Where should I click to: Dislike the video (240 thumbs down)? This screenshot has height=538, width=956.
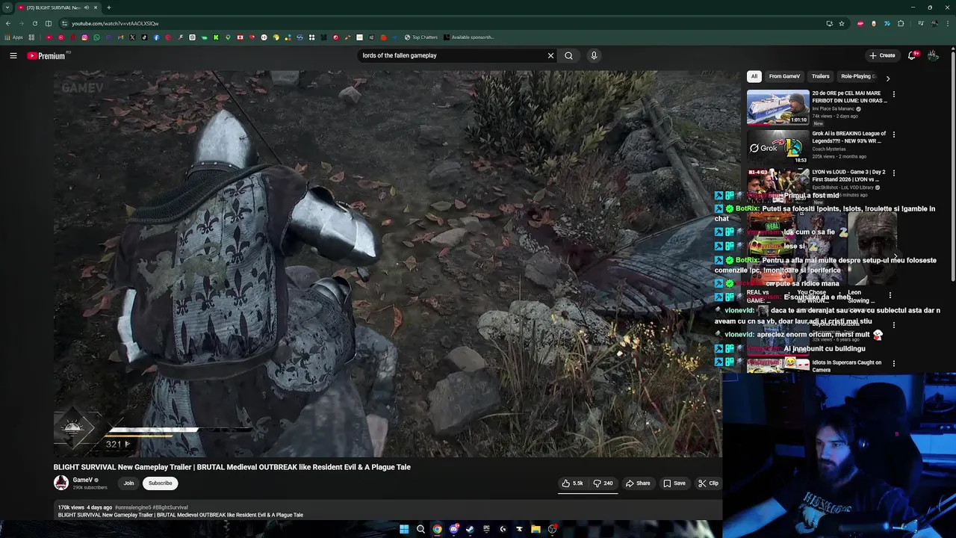[603, 483]
